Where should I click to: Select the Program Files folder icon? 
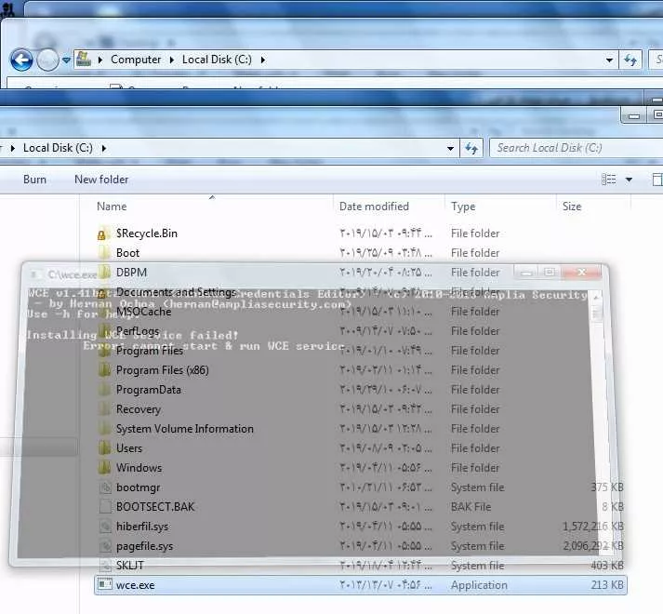tap(104, 351)
